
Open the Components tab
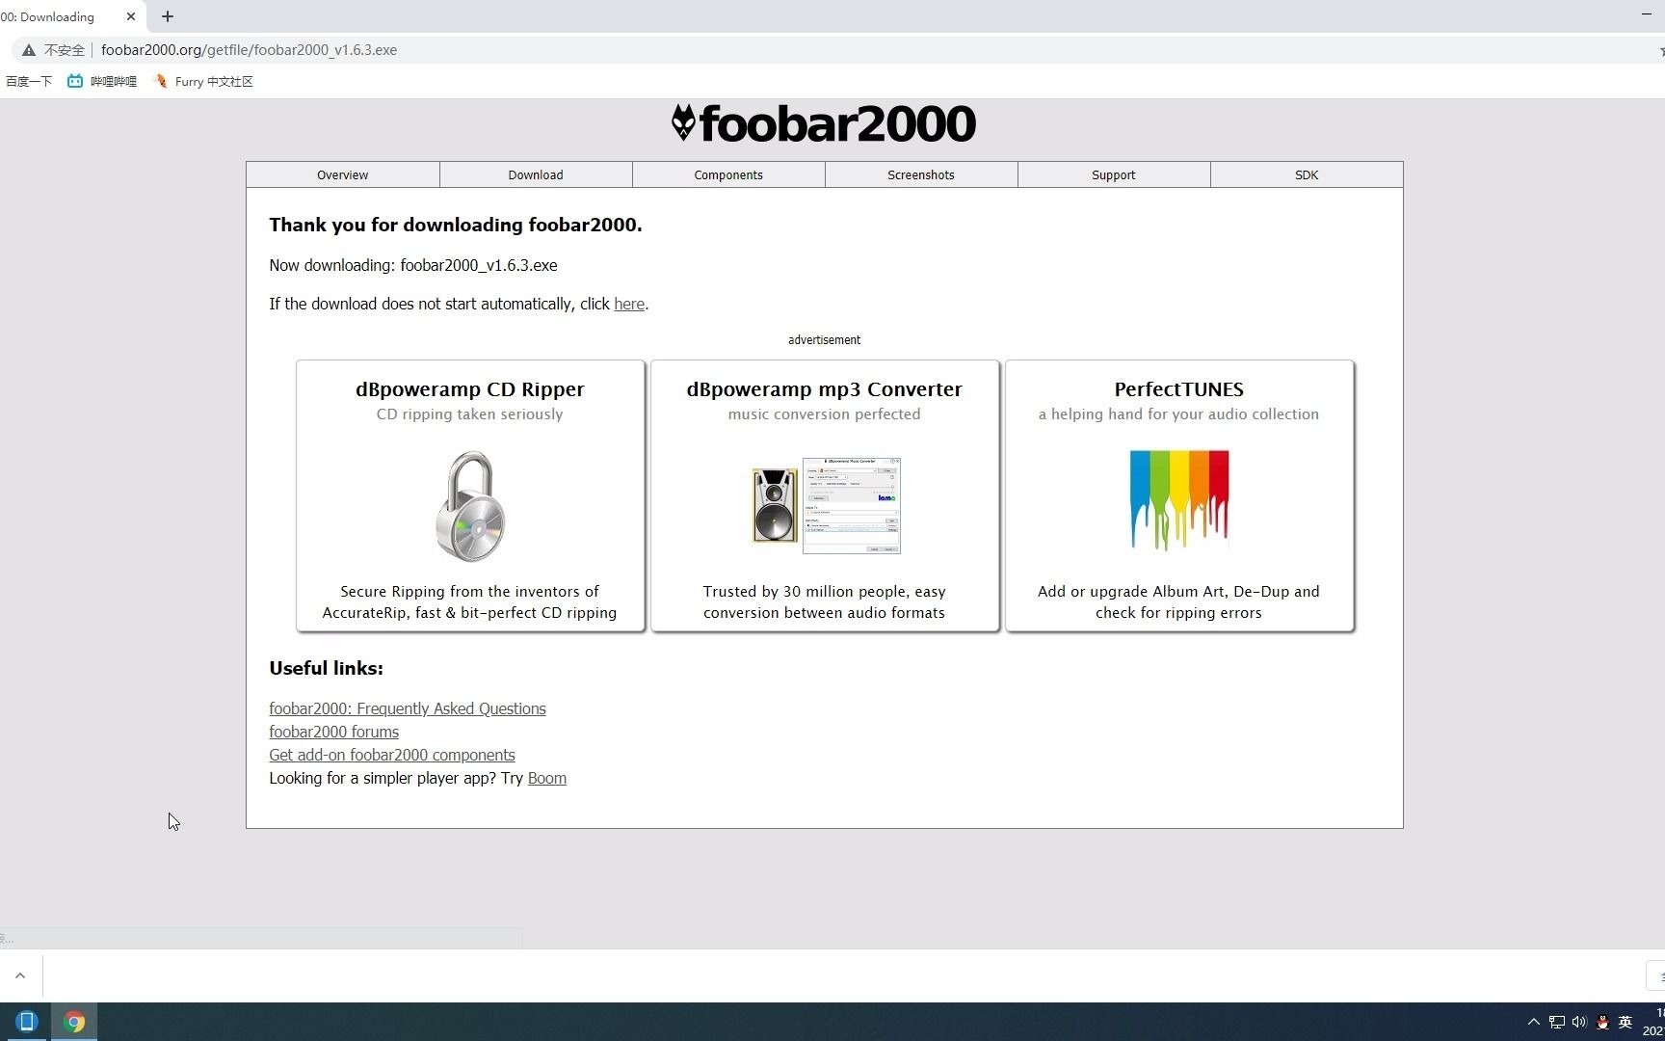click(728, 174)
